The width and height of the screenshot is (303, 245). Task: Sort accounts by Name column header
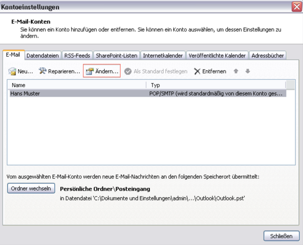77,85
